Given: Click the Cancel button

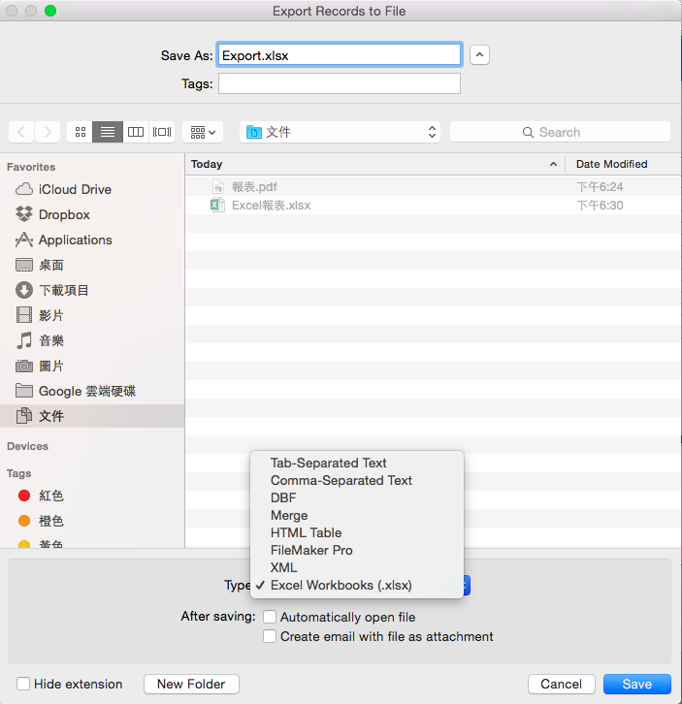Looking at the screenshot, I should (x=561, y=684).
